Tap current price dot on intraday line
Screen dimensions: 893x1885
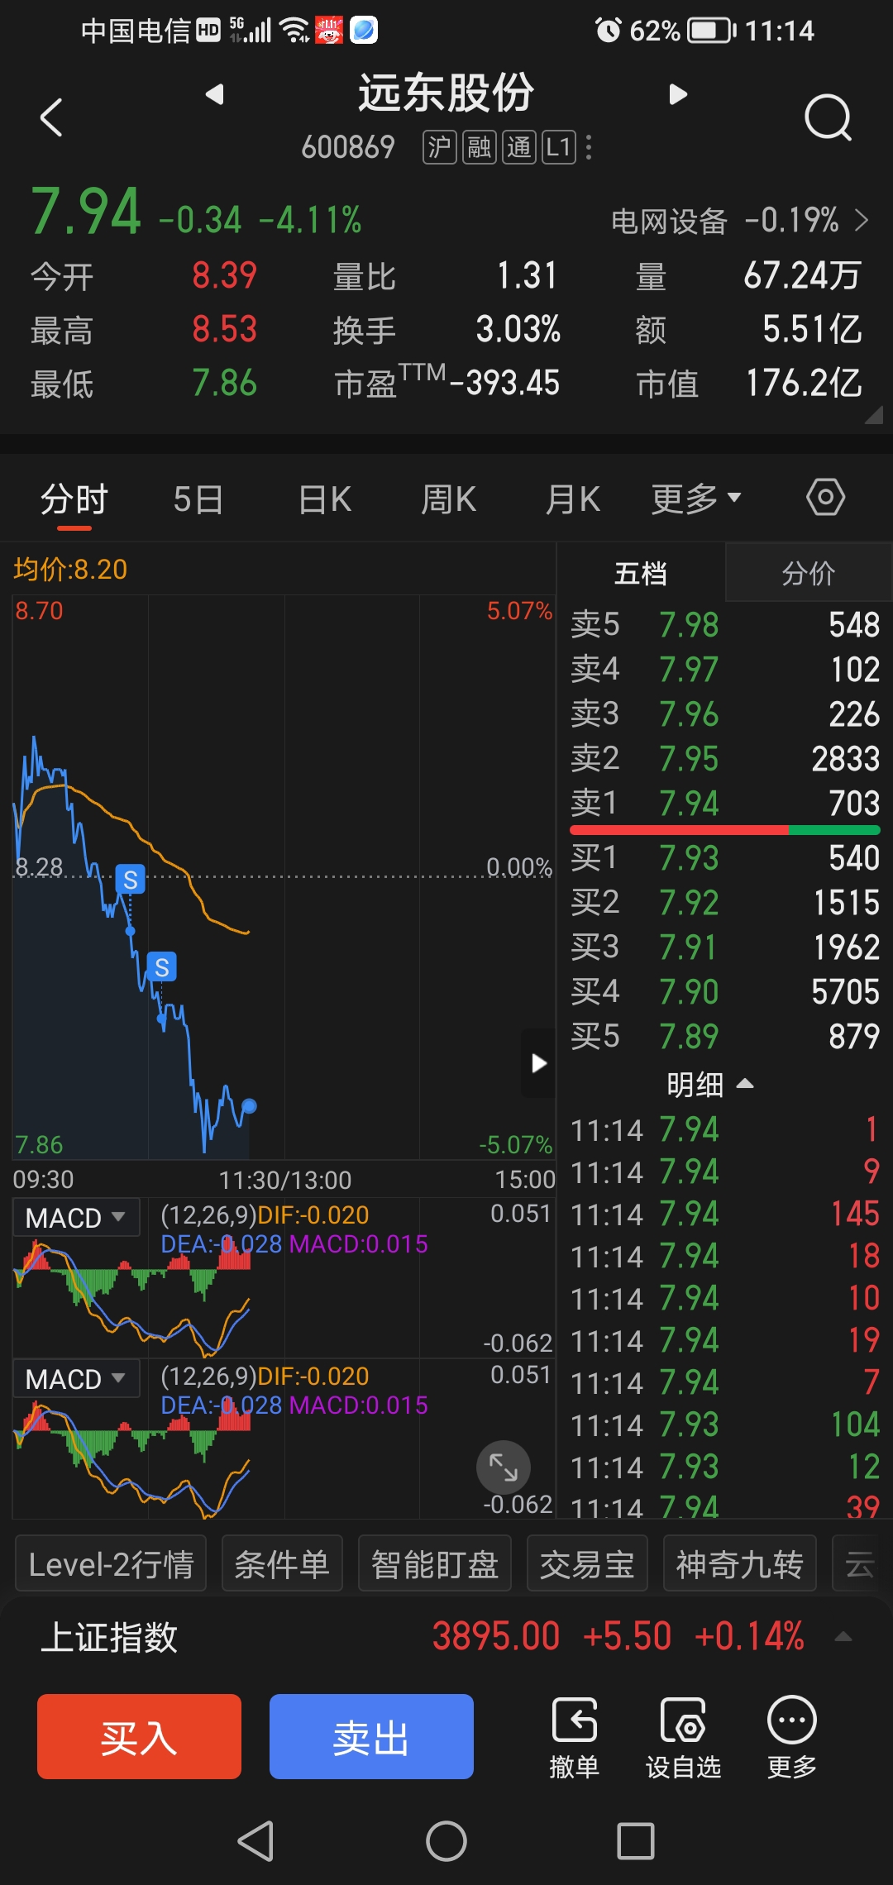249,1106
